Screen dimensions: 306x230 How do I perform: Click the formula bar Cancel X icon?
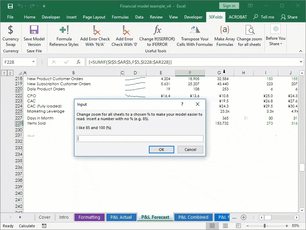click(x=54, y=62)
